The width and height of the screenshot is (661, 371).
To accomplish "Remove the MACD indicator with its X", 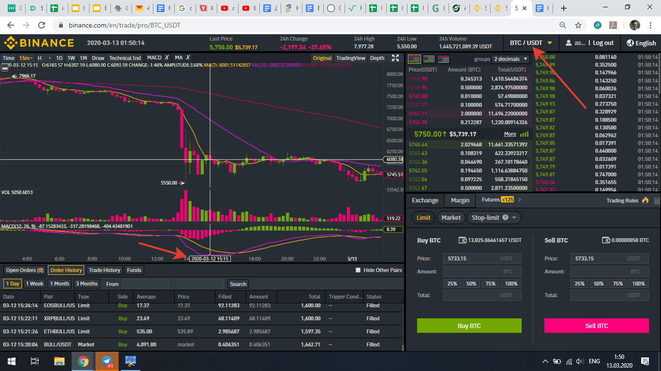I will [x=166, y=58].
